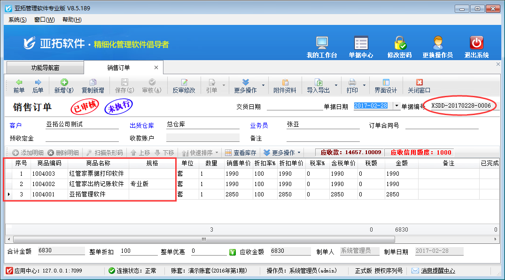Viewport: 505px width, 280px height.
Task: Create a new order with 新增
Action: [63, 86]
